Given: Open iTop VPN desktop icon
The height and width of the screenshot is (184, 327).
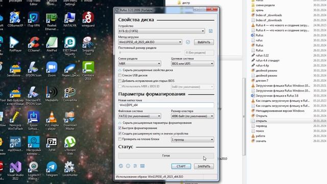Looking at the screenshot, I should 34,19.
